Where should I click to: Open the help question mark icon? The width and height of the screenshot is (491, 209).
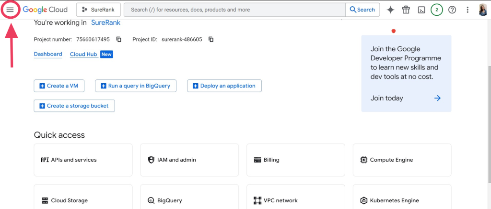452,10
